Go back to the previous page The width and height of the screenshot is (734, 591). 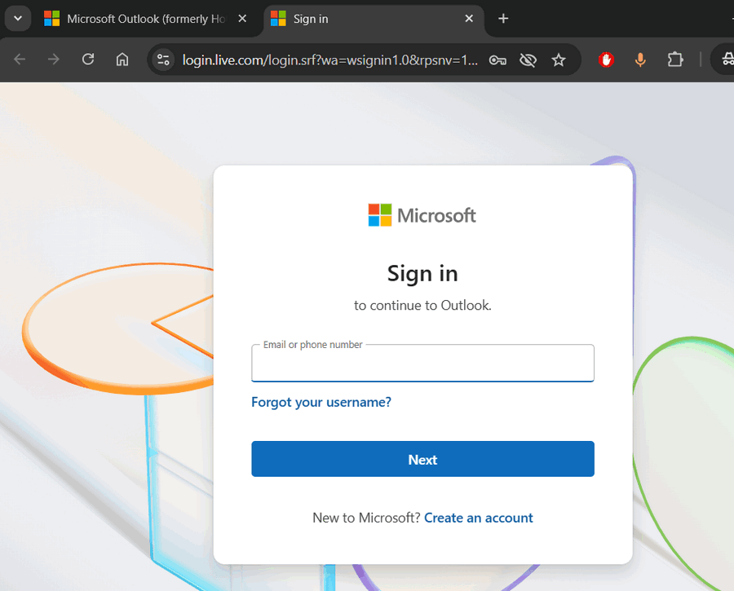(20, 60)
